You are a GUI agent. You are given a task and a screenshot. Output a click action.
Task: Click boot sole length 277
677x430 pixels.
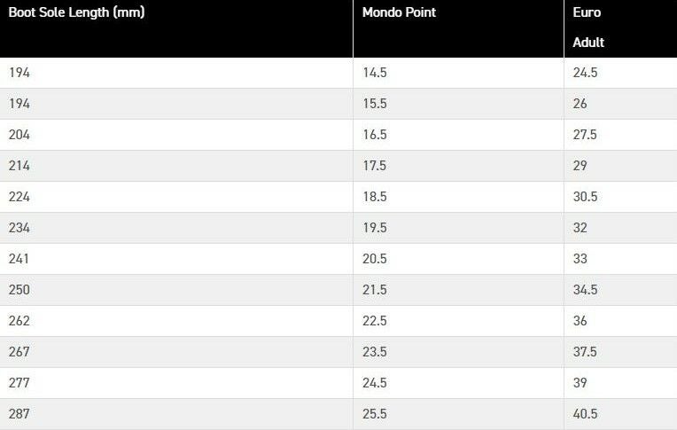pyautogui.click(x=19, y=383)
